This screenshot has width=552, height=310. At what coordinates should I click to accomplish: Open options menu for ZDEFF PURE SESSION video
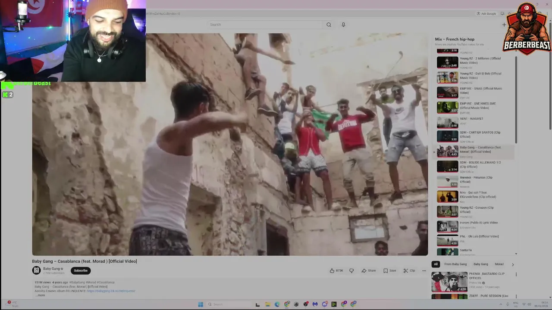[x=516, y=297]
